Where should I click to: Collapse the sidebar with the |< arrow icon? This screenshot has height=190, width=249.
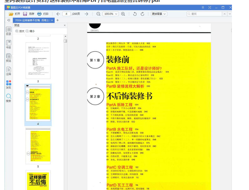pyautogui.click(x=9, y=20)
